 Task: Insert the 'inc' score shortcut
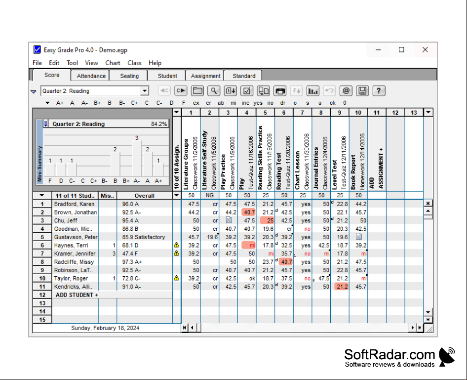[246, 103]
